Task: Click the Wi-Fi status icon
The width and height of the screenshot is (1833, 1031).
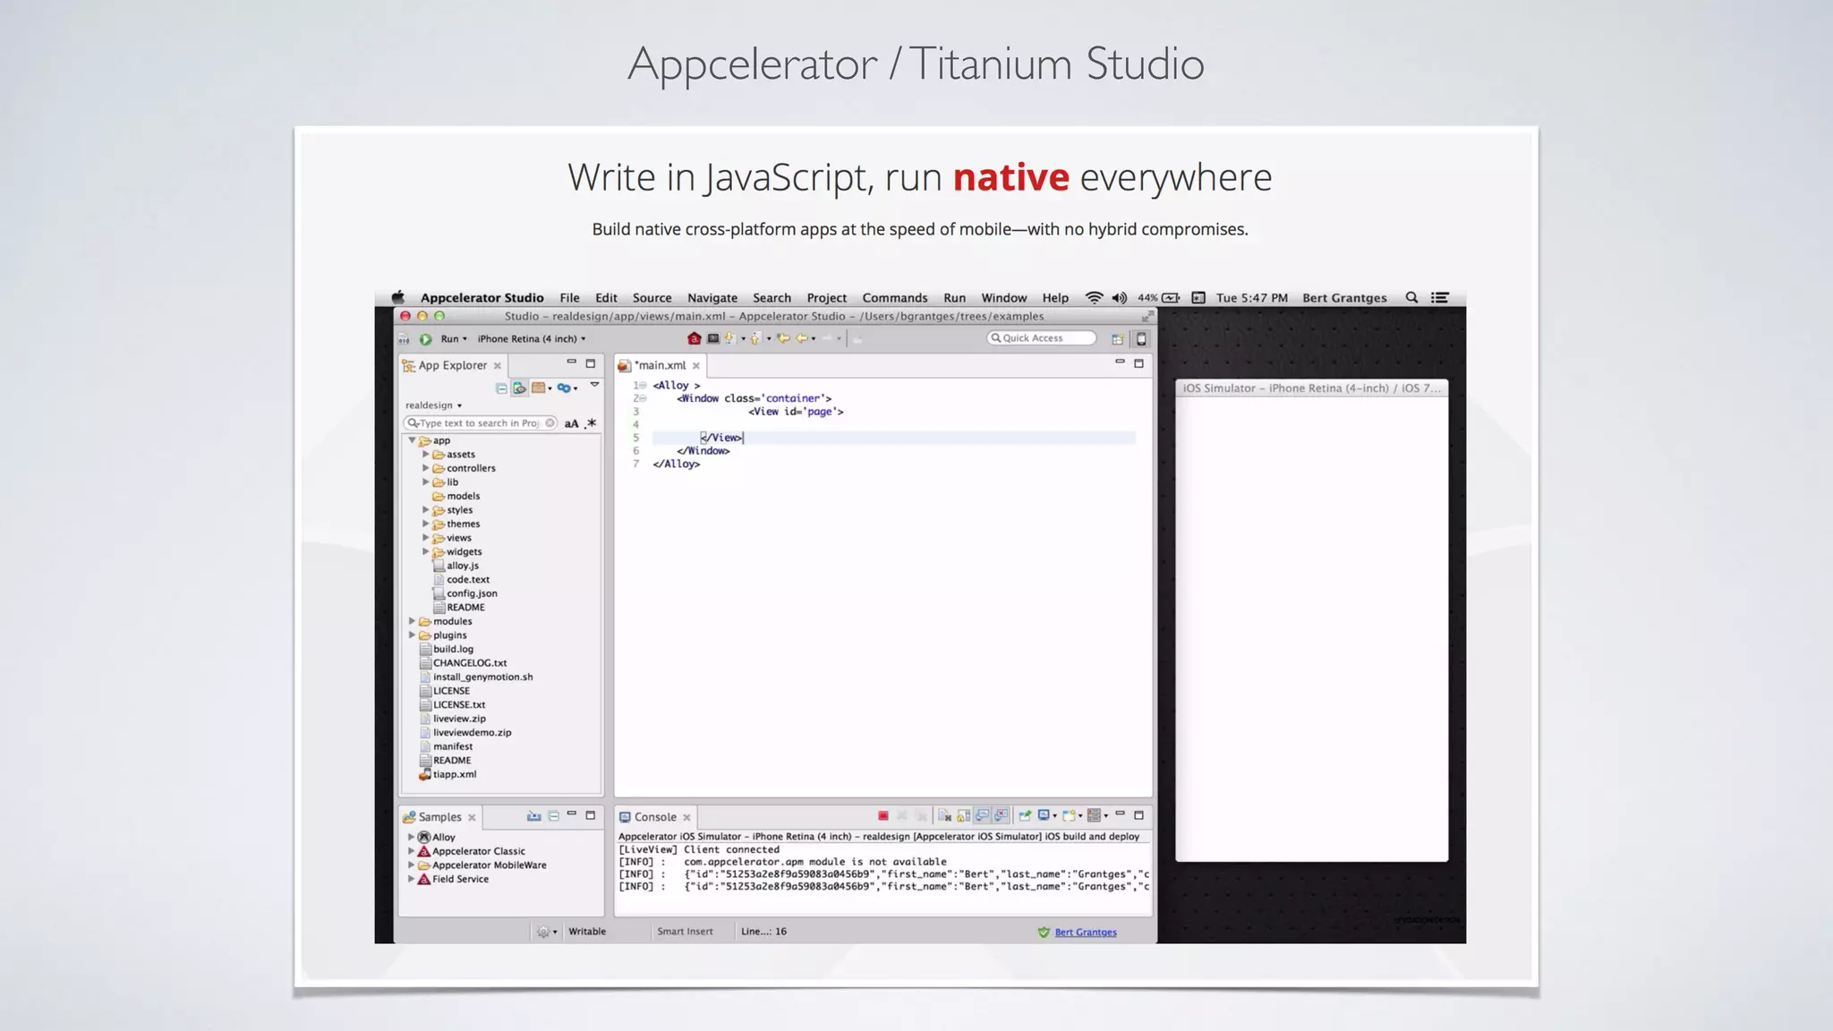Action: (x=1094, y=297)
